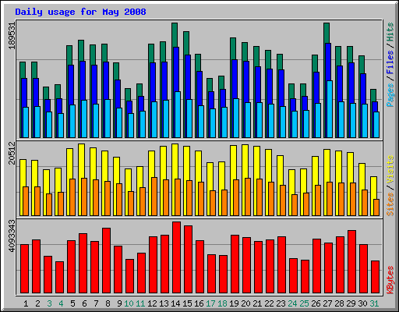
Task: Click the 4093343 axis value
Action: tap(12, 236)
